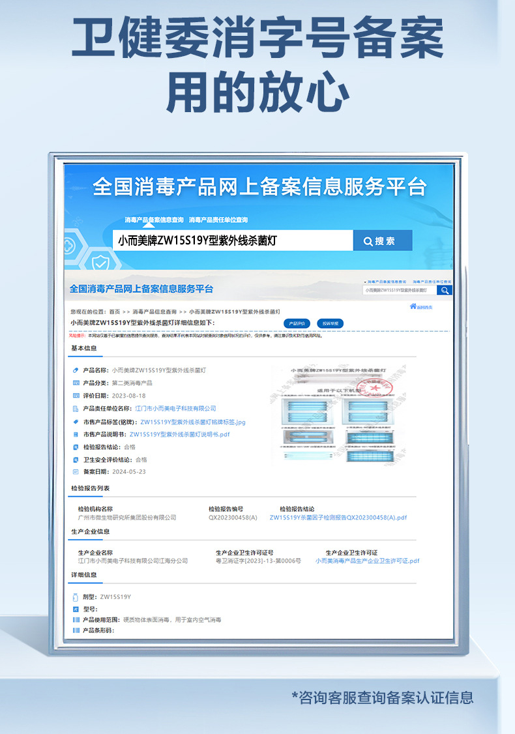Click the blue 搜索 search button
Screen dimensions: 515x734
(x=383, y=241)
